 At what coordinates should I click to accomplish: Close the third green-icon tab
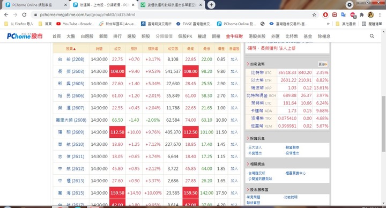[201, 5]
